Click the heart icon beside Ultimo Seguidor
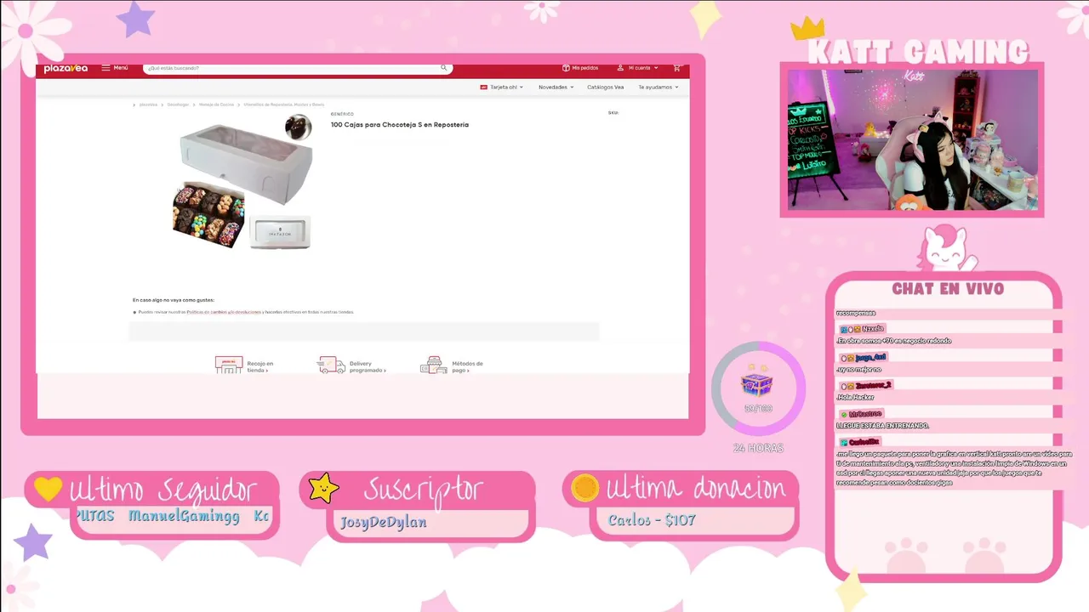This screenshot has height=612, width=1089. pos(48,489)
